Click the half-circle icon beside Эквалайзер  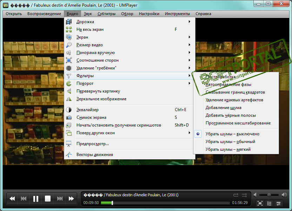(x=69, y=110)
